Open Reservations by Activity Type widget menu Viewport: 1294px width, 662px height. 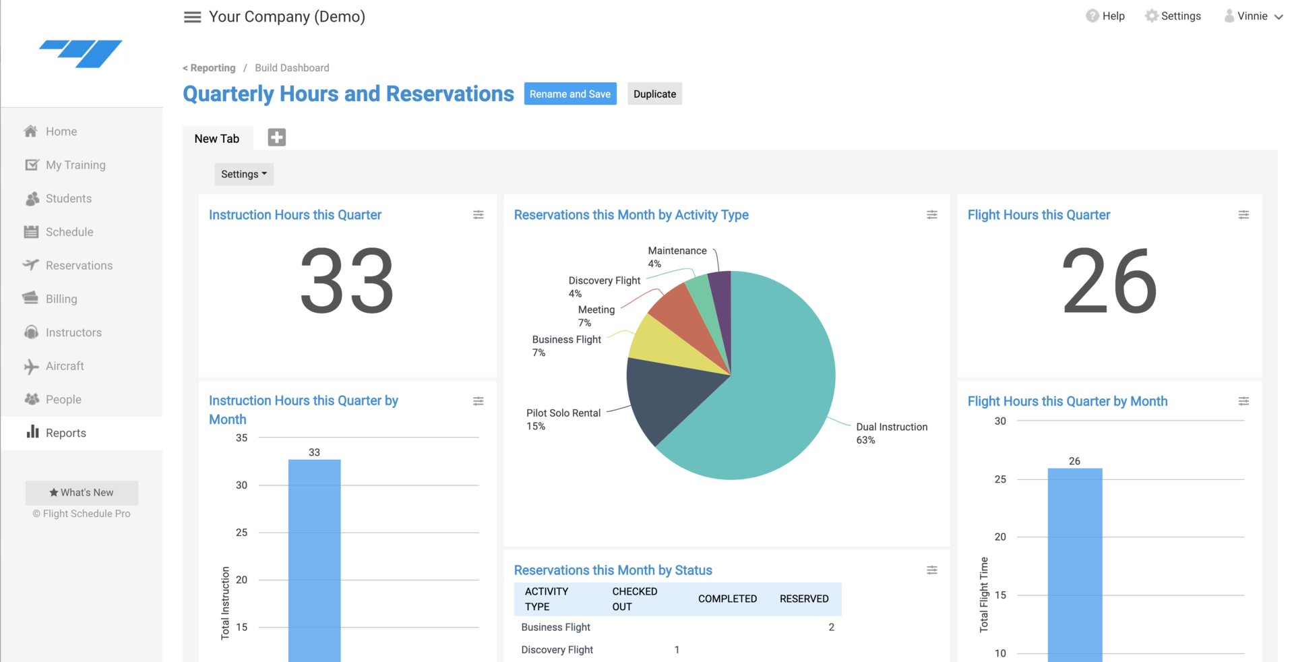[x=931, y=215]
